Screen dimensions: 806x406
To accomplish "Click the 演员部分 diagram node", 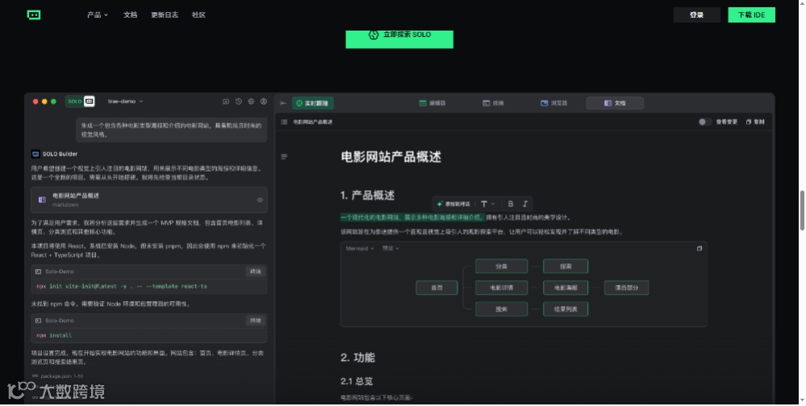I will pos(626,288).
